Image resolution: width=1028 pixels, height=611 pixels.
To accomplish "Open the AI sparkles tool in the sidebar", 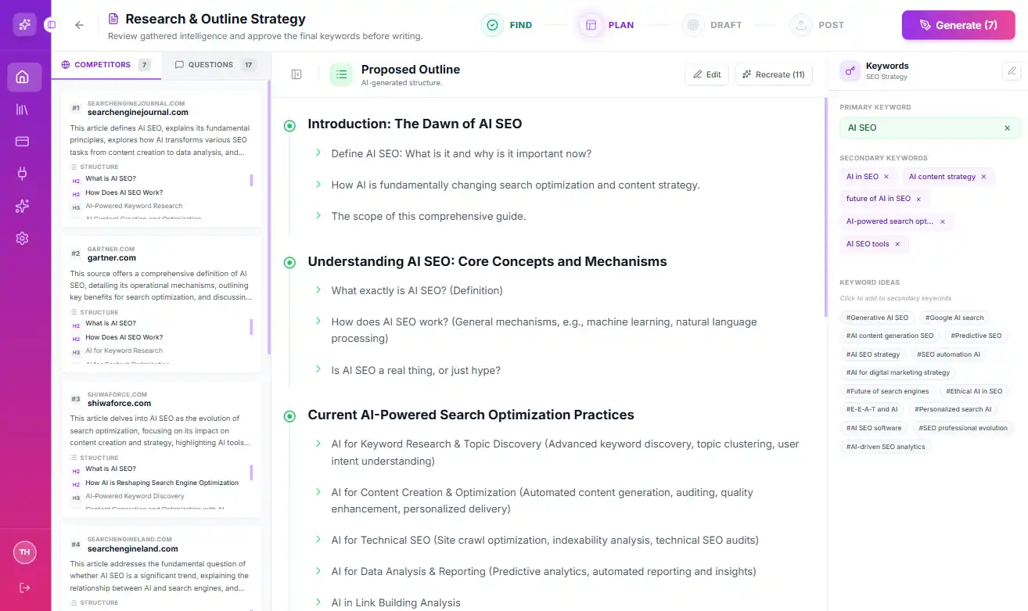I will (x=24, y=206).
